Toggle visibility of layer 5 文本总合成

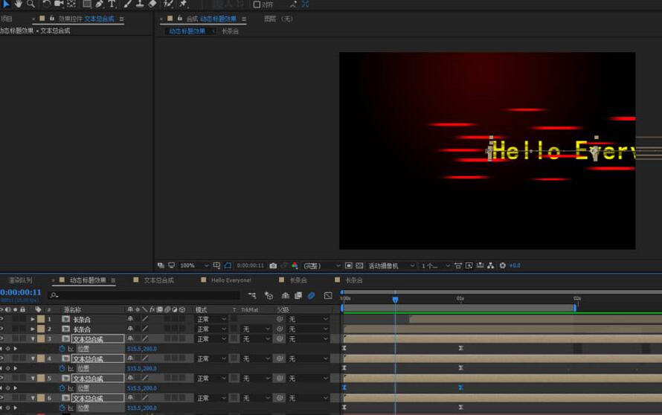[2, 378]
